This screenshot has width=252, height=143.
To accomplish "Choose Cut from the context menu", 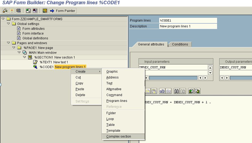I will (86, 77).
